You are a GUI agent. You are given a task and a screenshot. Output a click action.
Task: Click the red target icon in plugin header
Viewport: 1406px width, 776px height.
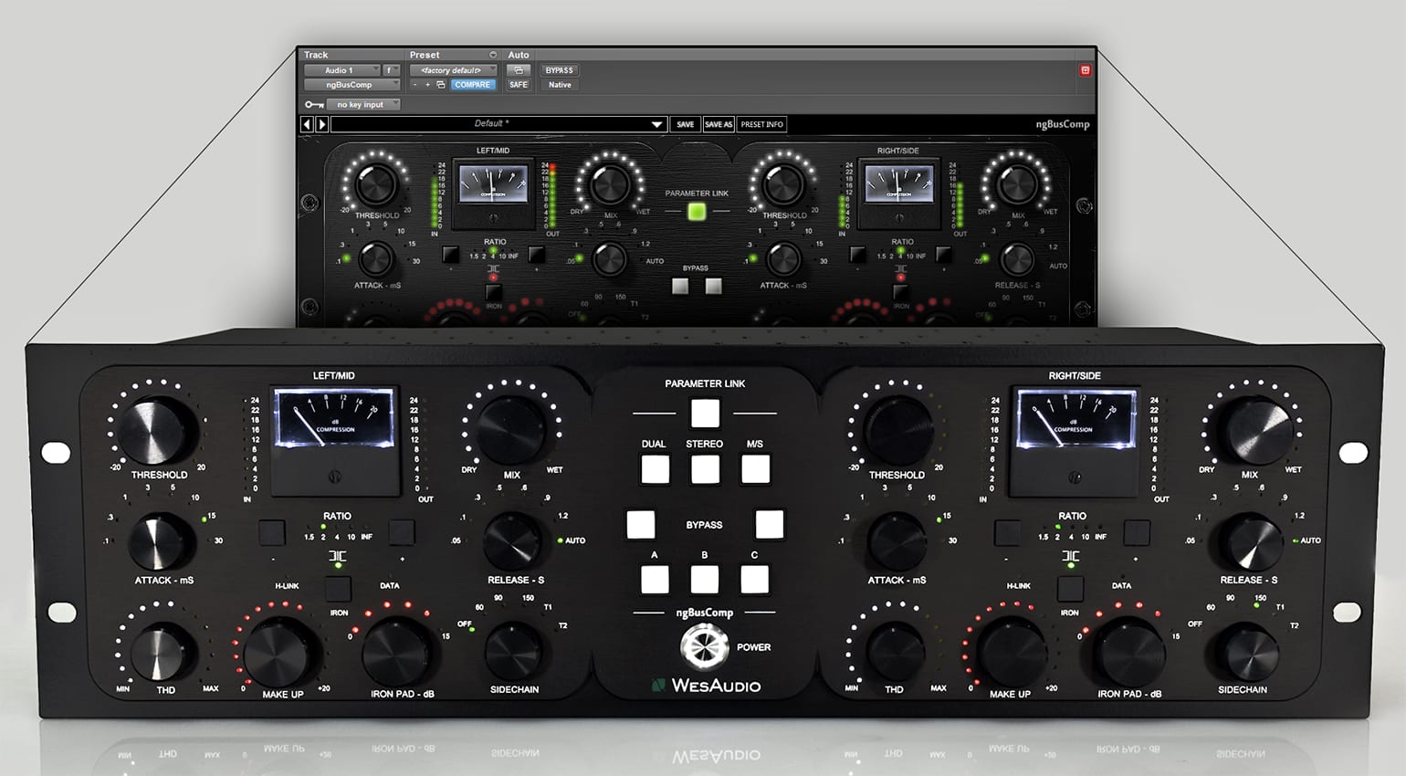[1085, 70]
